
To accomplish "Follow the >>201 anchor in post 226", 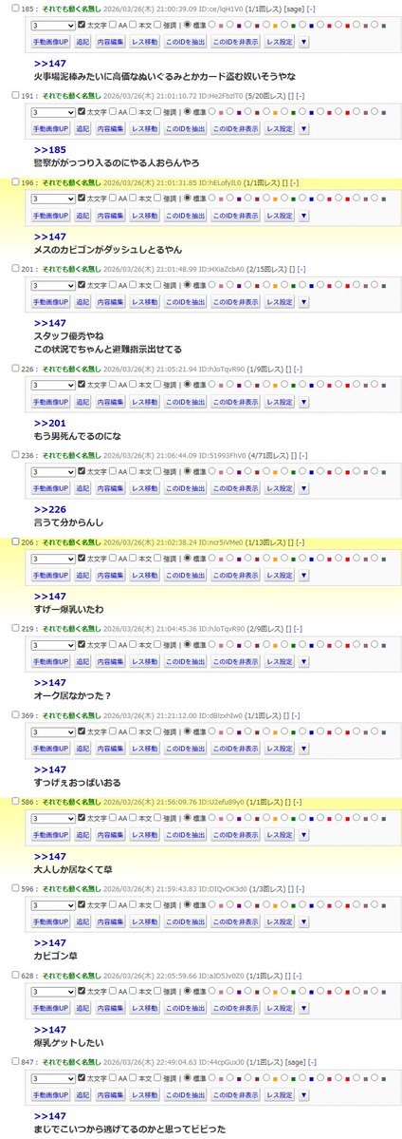I will click(x=50, y=423).
